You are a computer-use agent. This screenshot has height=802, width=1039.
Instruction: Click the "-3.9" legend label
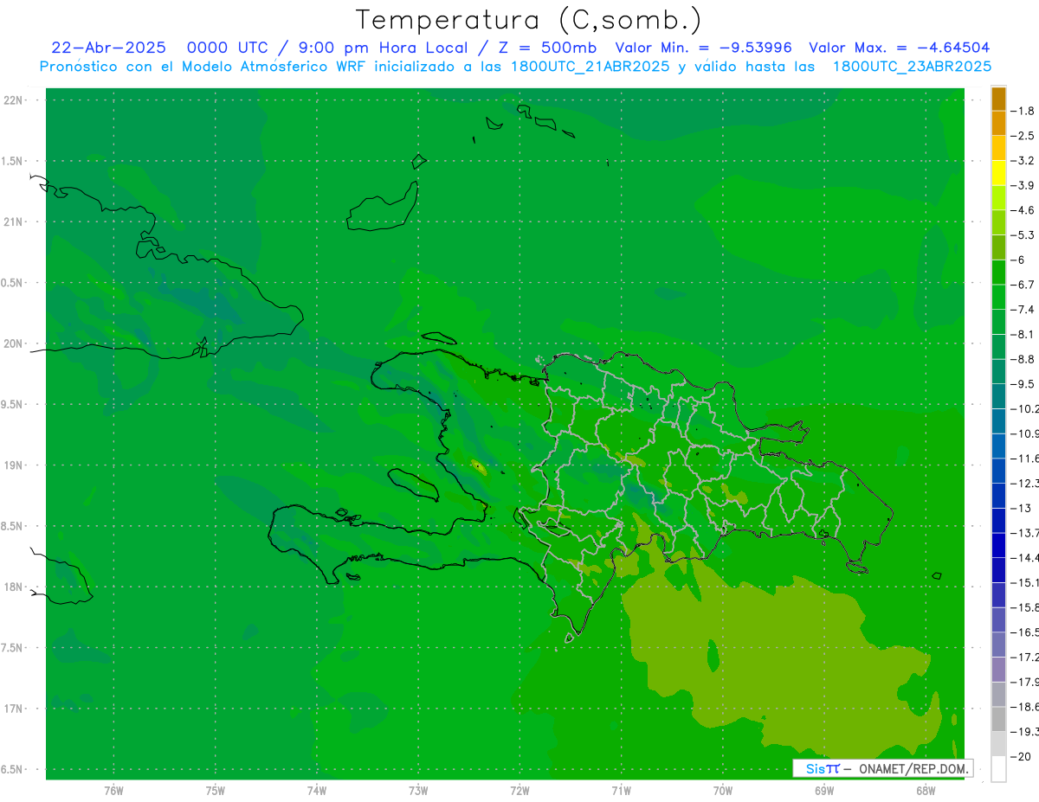[x=1022, y=185]
